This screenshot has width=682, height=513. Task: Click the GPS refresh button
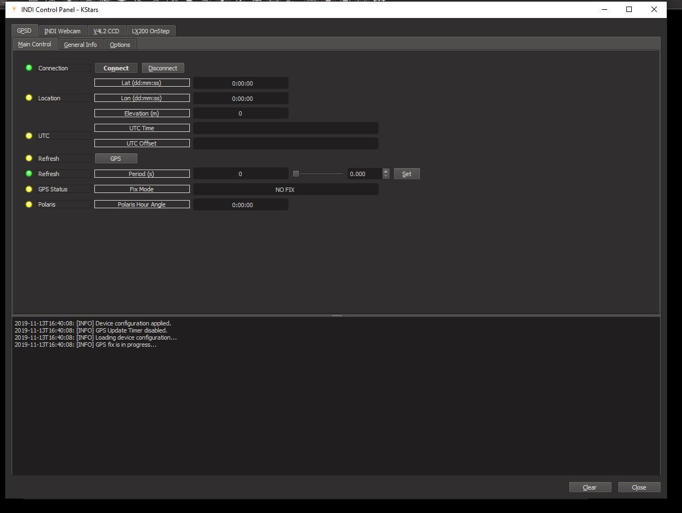point(116,159)
